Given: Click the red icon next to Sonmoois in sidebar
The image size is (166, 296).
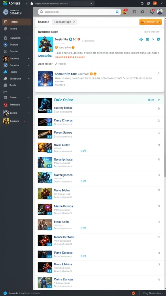Looking at the screenshot, I should point(6,105).
